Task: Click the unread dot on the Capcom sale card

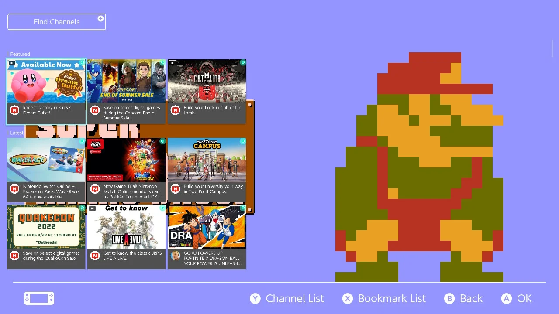Action: [162, 63]
